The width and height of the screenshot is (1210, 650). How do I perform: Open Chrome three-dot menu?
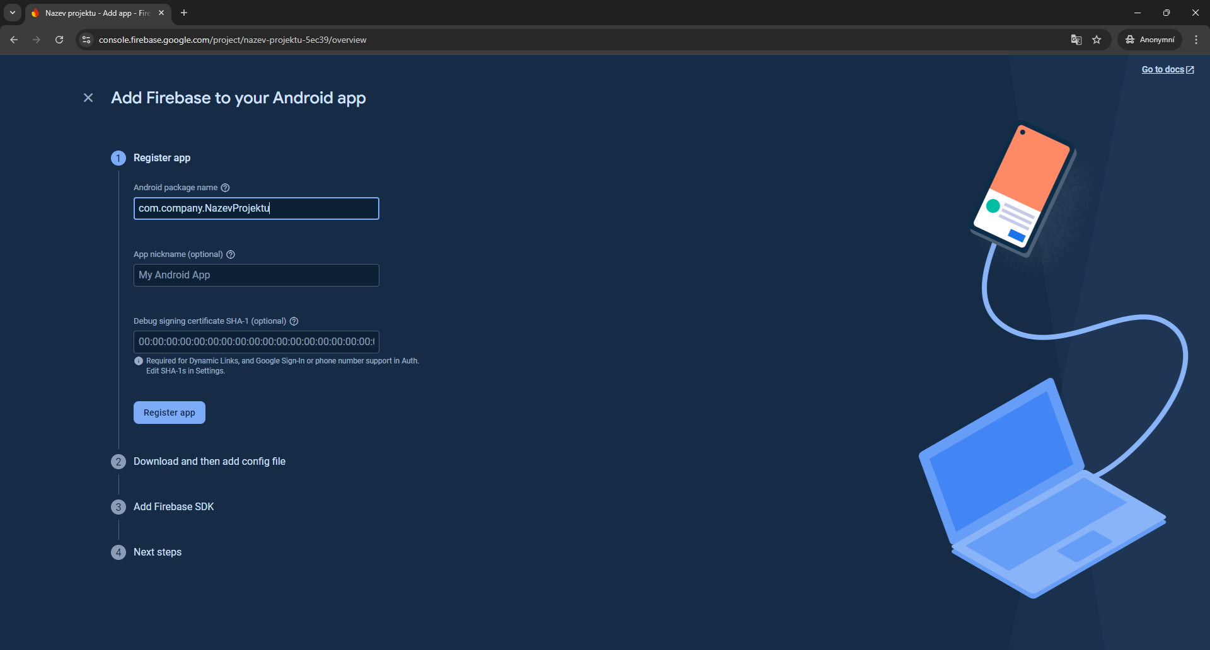(1196, 40)
